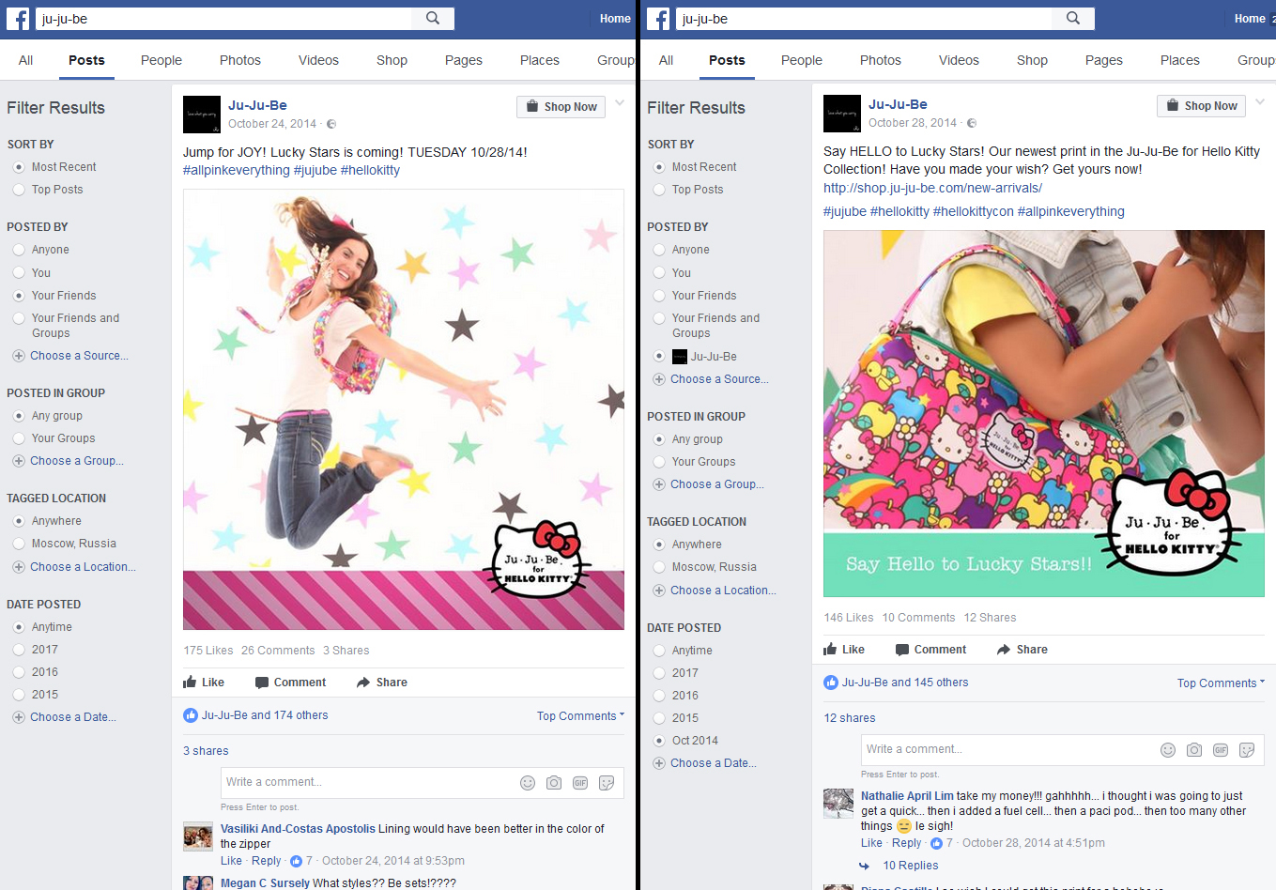Click Shop Now button on October 28 post

(1201, 106)
